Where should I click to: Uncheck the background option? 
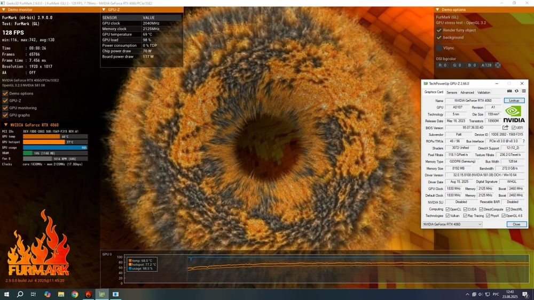(439, 37)
